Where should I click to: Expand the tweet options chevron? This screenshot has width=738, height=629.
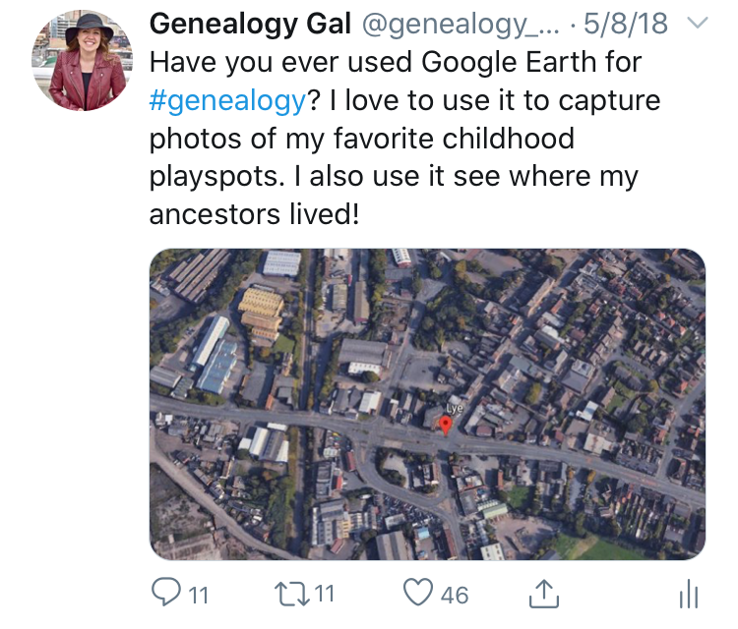(698, 23)
